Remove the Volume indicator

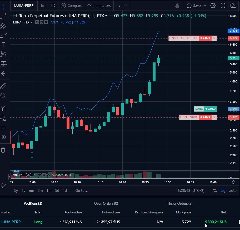pos(48,175)
